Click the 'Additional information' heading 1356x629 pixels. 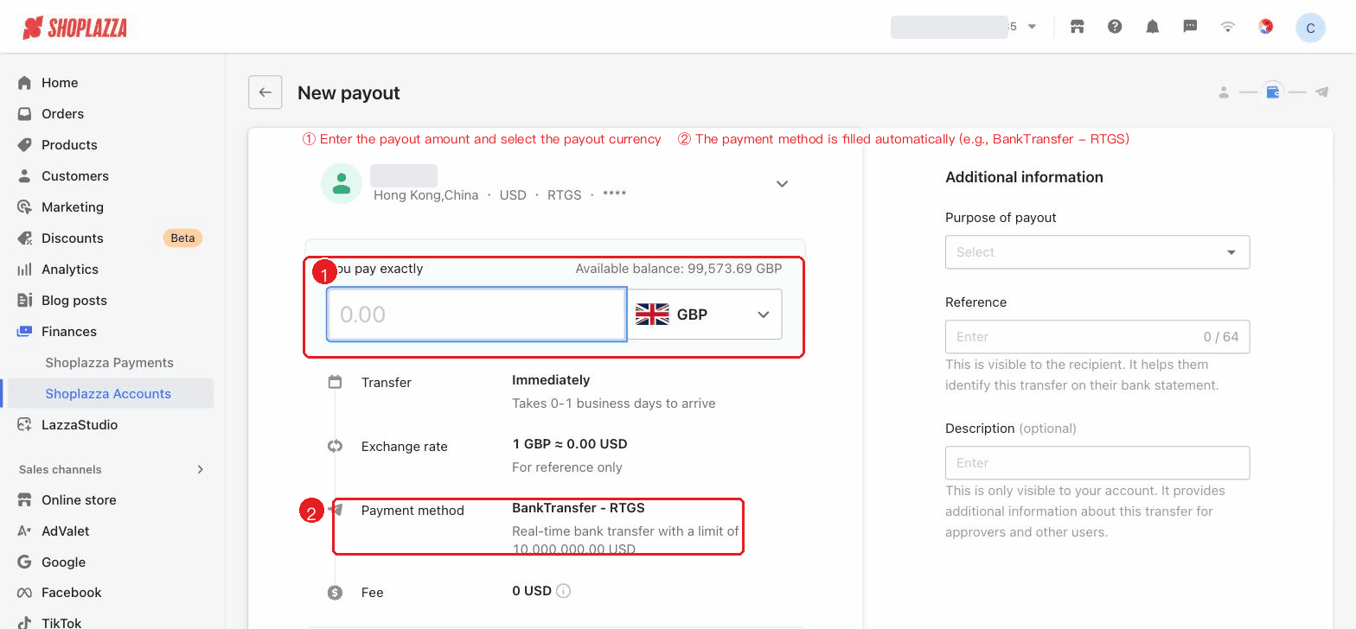1024,177
